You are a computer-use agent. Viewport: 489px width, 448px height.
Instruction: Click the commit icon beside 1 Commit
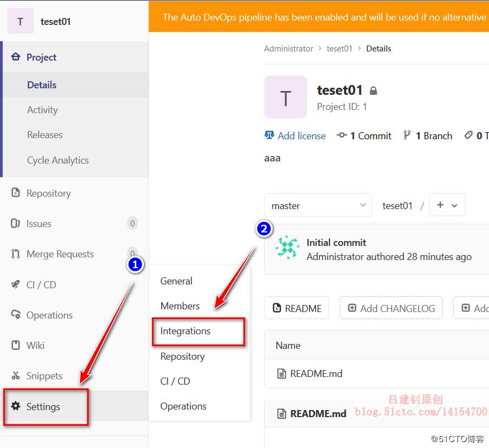coord(342,135)
